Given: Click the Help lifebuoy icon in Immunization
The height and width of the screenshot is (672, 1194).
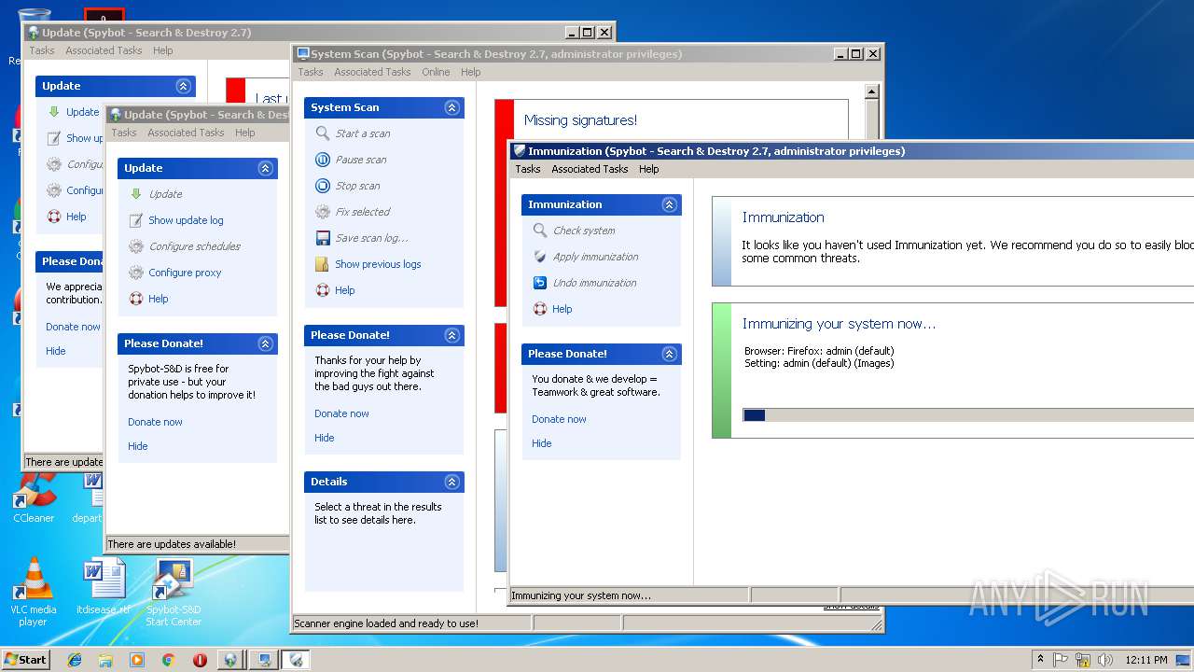Looking at the screenshot, I should click(x=540, y=309).
